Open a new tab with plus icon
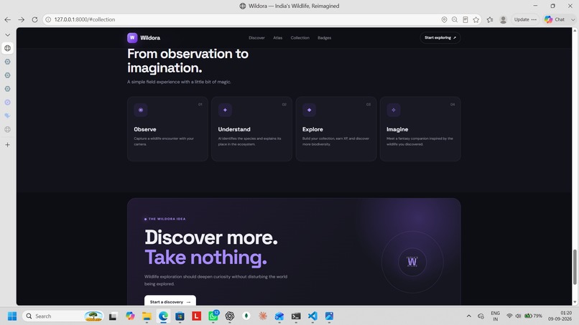 coord(8,145)
